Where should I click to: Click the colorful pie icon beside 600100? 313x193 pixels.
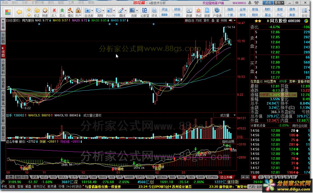coord(306,21)
